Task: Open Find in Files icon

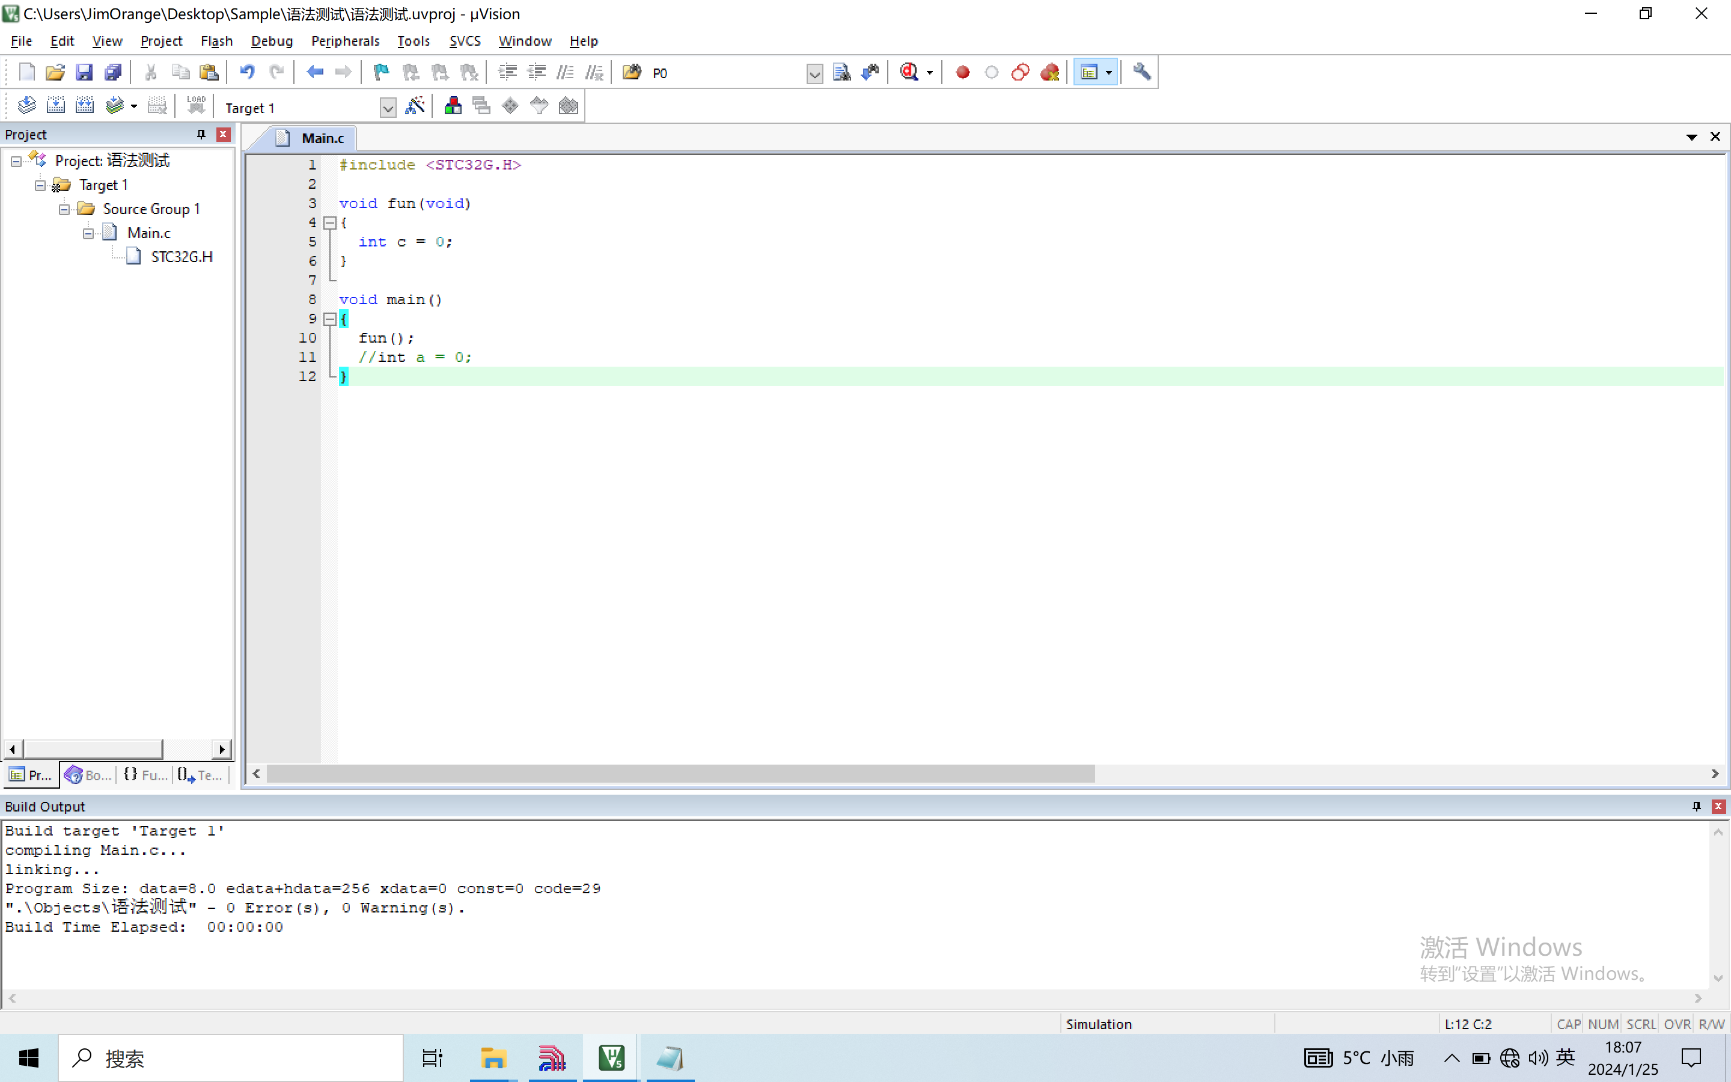Action: point(632,72)
